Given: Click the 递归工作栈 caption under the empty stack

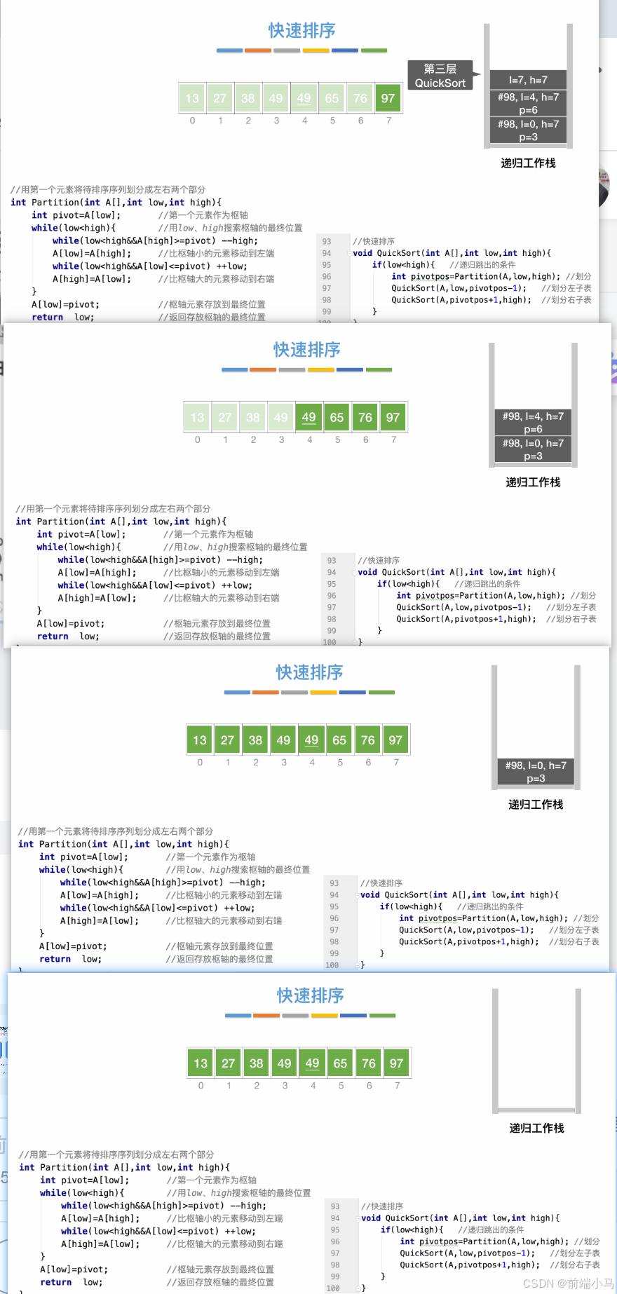Looking at the screenshot, I should point(536,1128).
